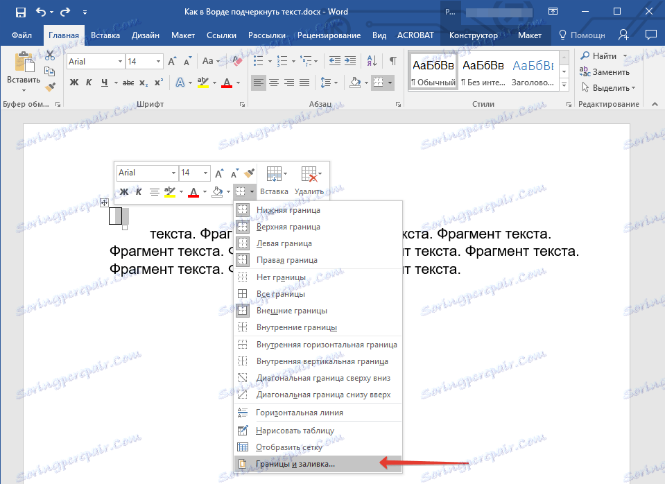Click the strikethrough (abc) icon

(128, 81)
